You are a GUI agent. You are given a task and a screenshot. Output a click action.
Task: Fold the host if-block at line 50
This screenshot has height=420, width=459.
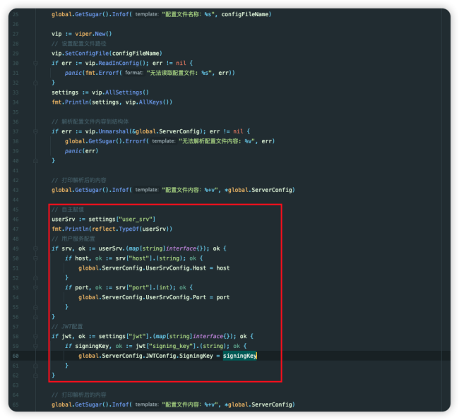click(x=35, y=258)
